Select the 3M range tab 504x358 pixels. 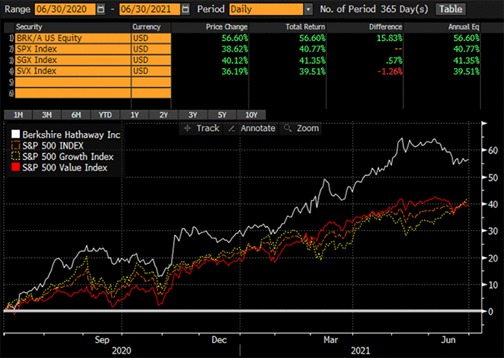pyautogui.click(x=47, y=115)
